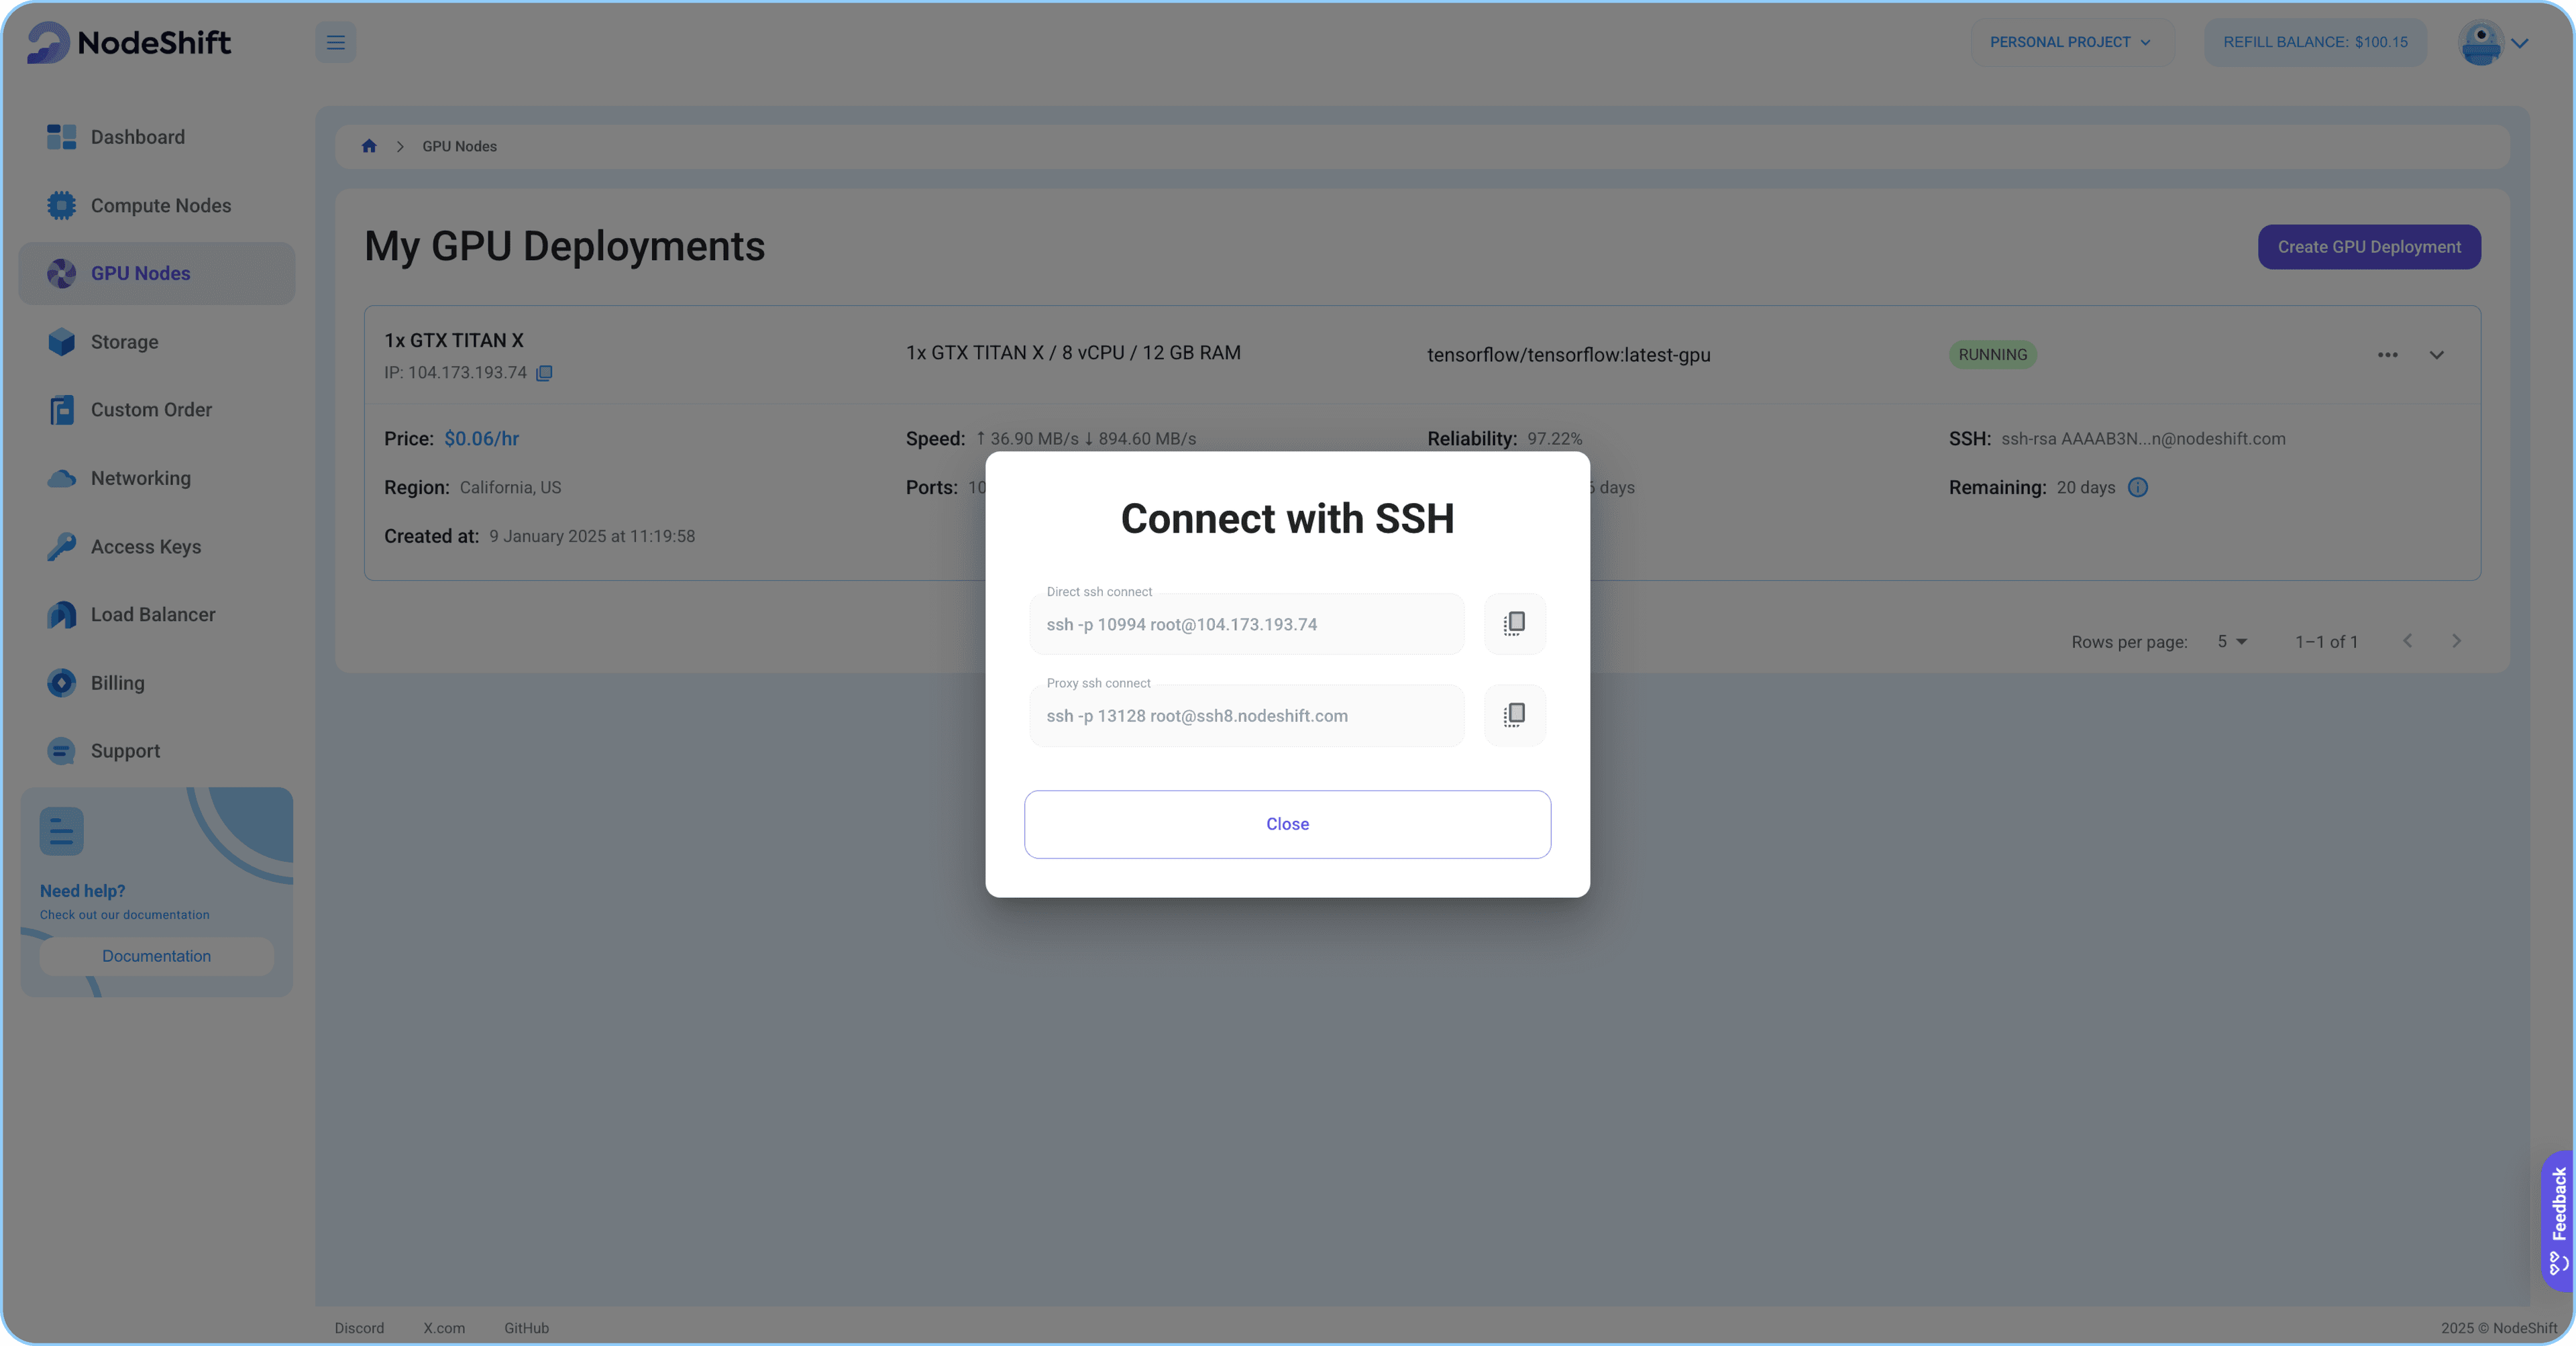Viewport: 2576px width, 1346px height.
Task: Click the NodeShift logo
Action: [129, 42]
